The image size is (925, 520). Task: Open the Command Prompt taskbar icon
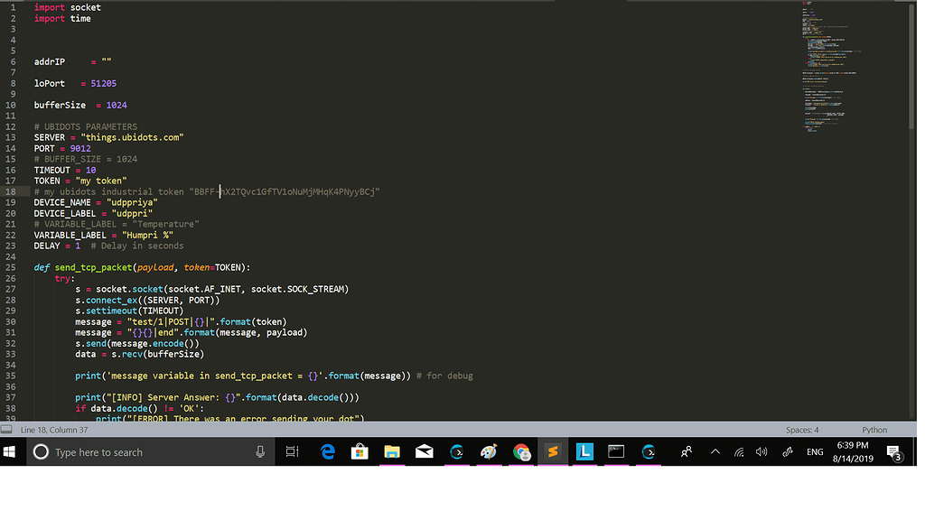(616, 451)
